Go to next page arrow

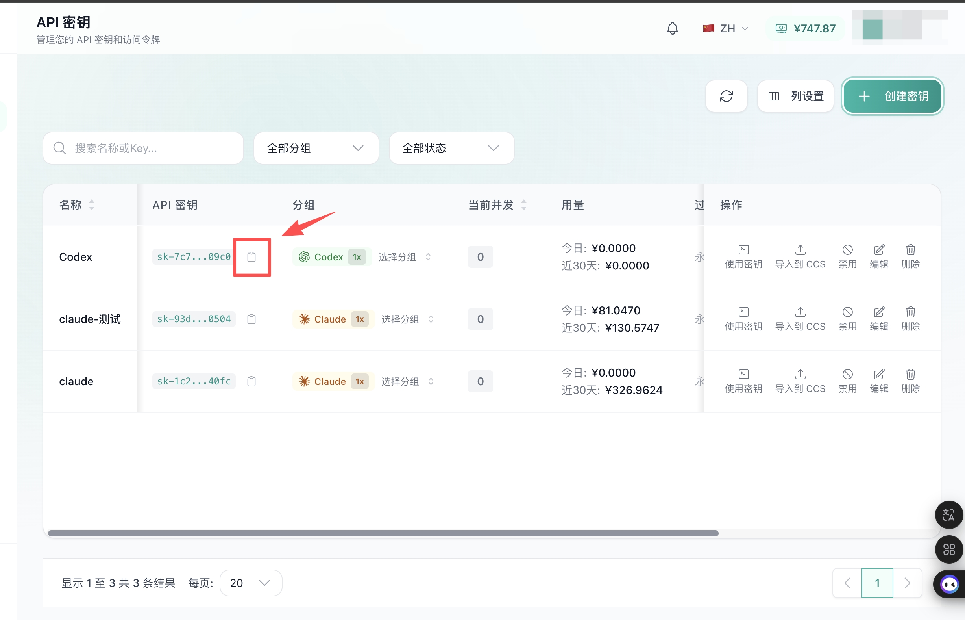coord(907,583)
